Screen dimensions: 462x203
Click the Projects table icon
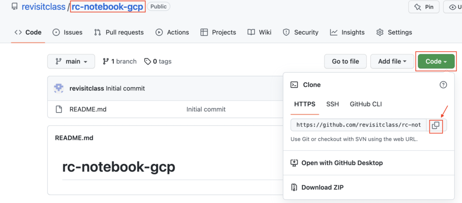tap(204, 32)
